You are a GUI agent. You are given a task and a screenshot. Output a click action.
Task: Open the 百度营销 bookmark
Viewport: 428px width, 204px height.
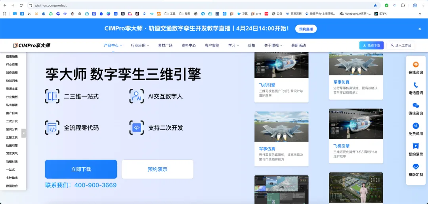click(293, 13)
